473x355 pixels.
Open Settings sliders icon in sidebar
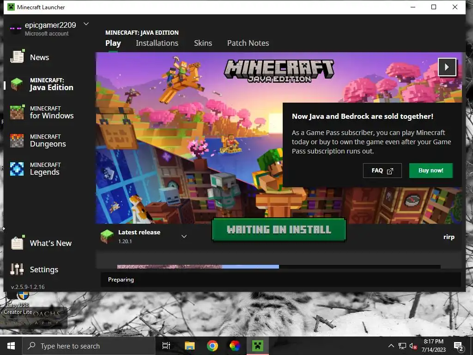17,269
